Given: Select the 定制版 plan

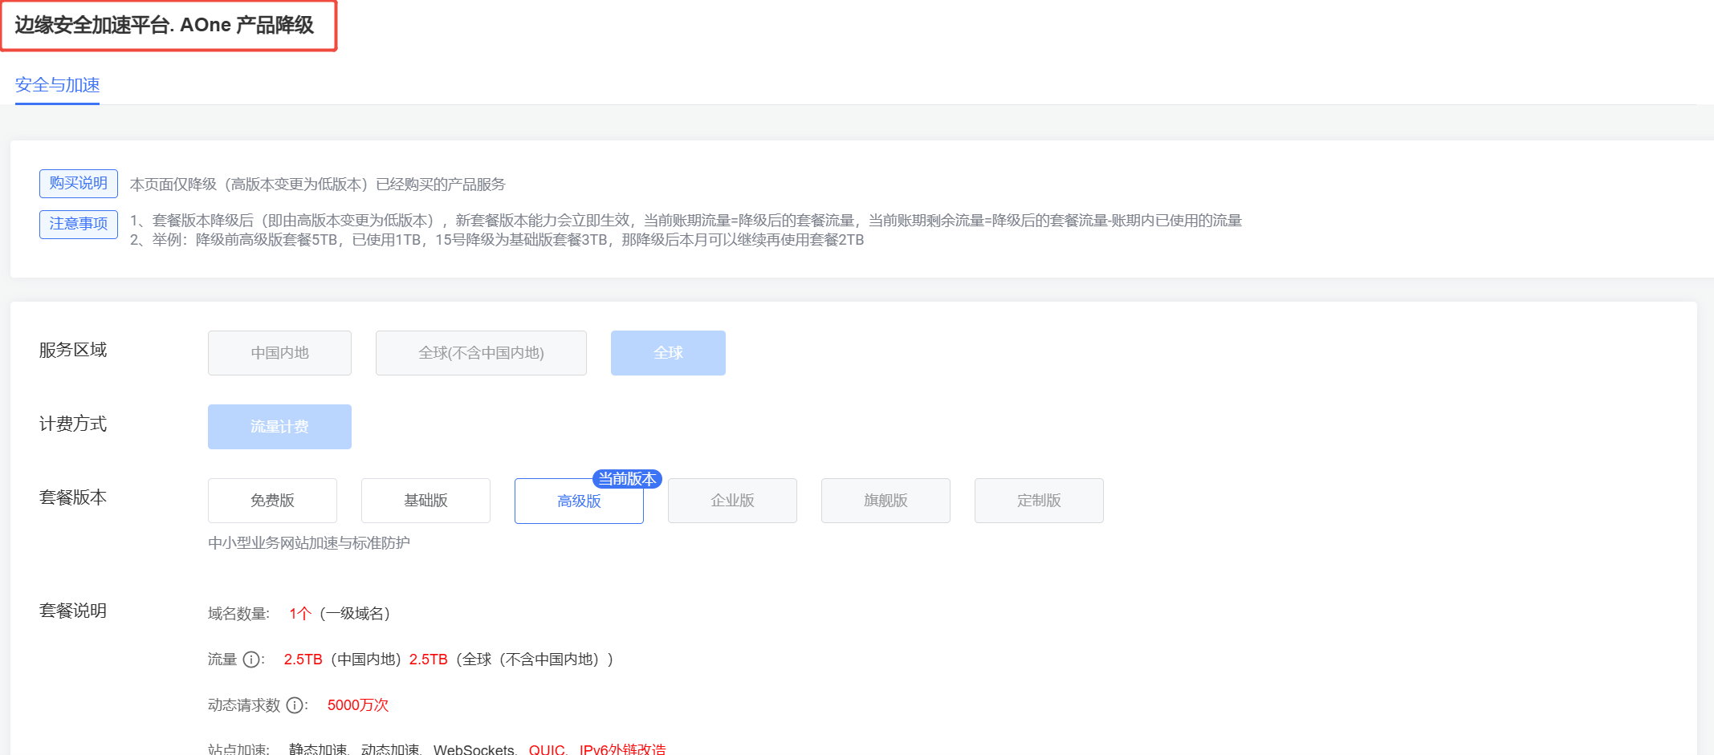Looking at the screenshot, I should click(1039, 501).
